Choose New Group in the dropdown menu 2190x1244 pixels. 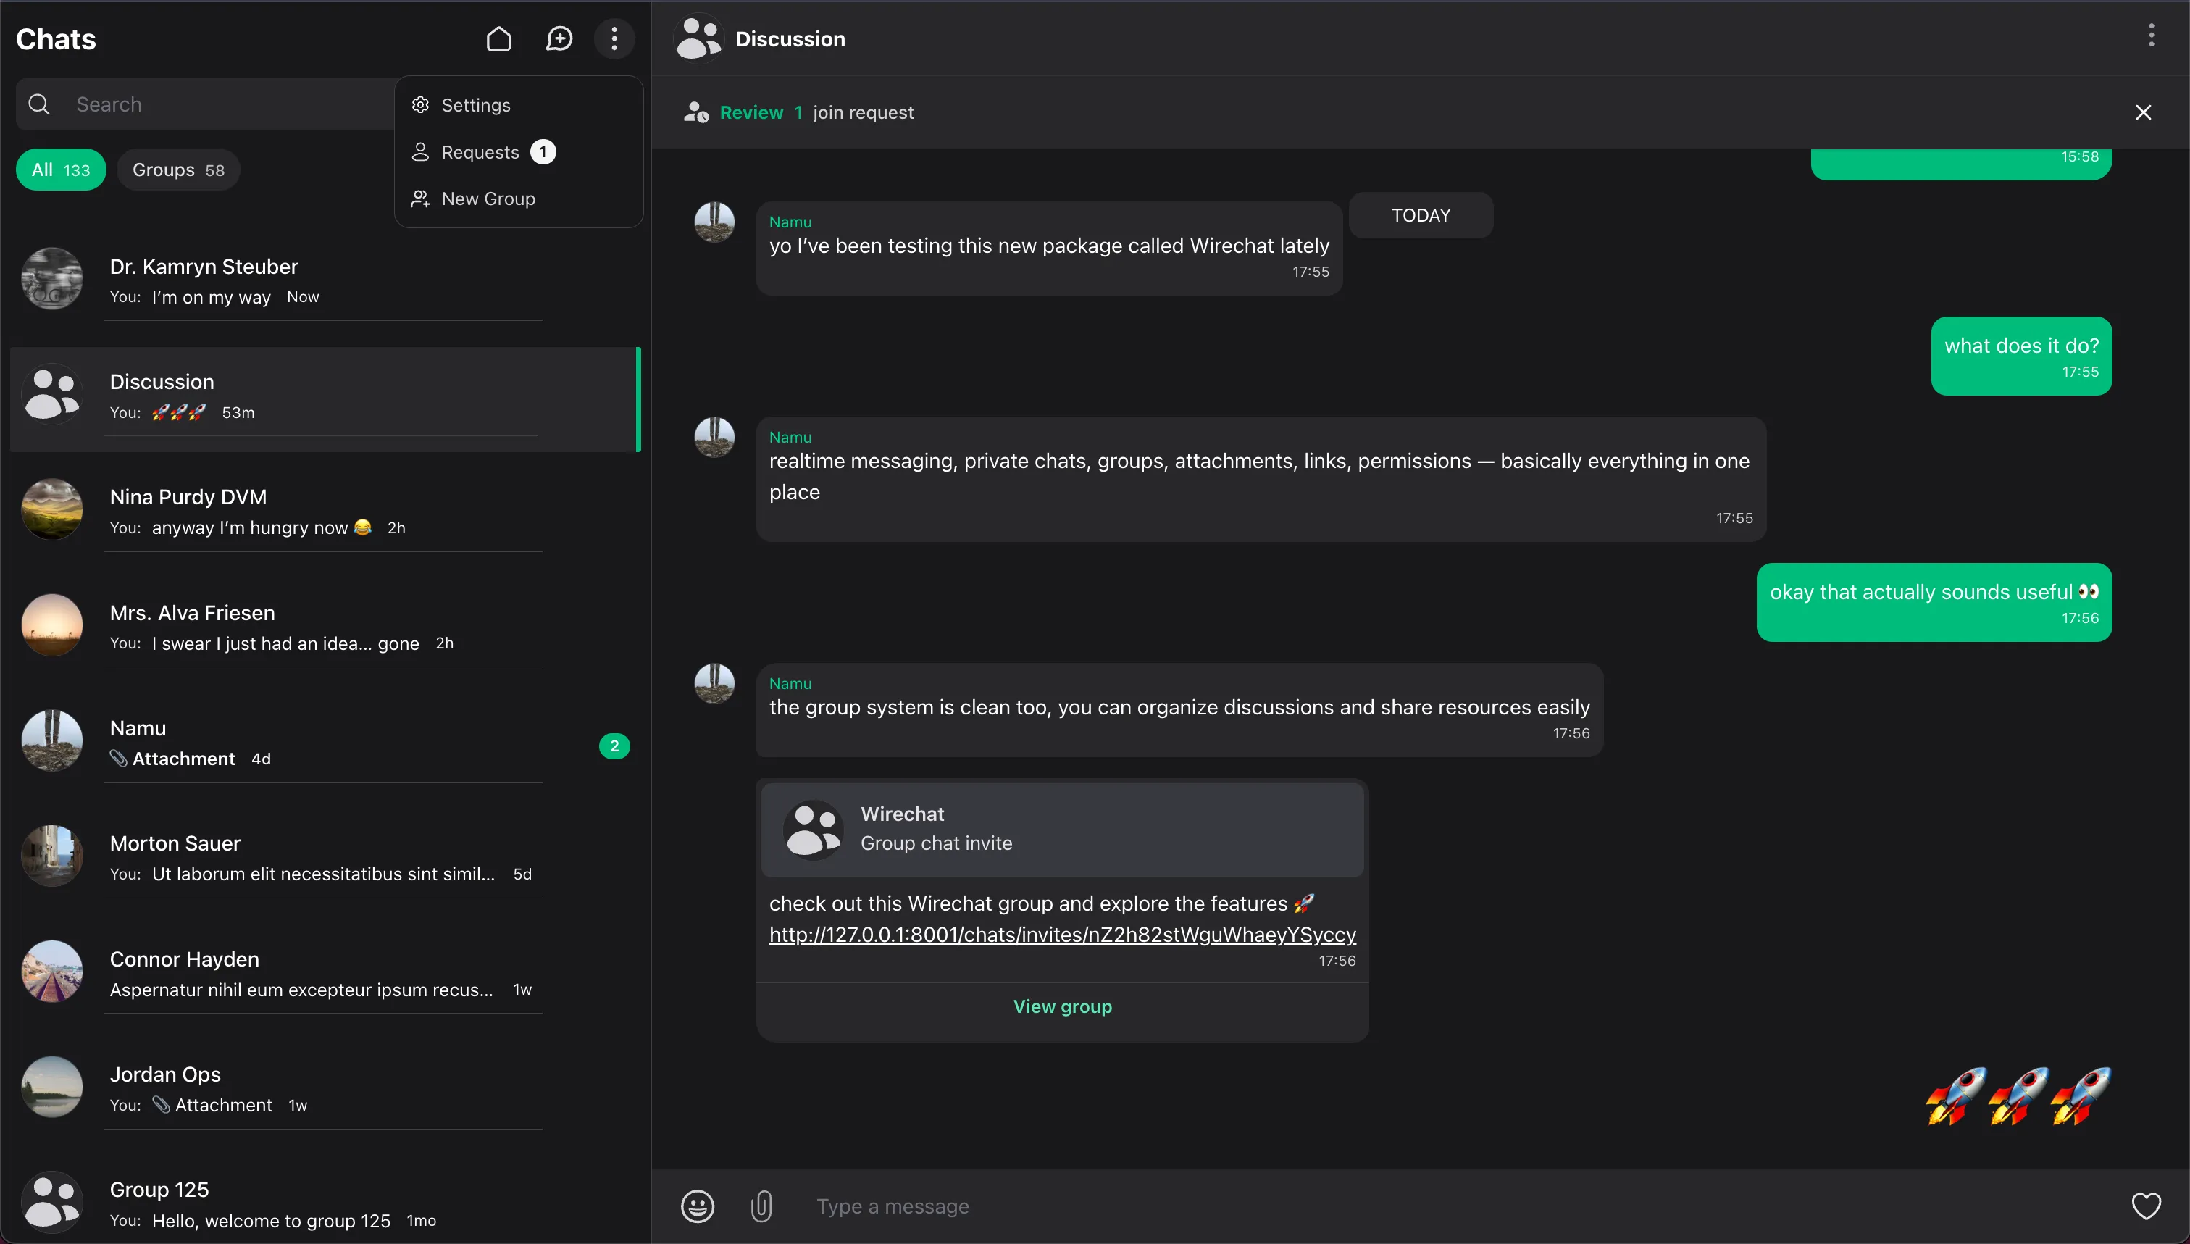[x=519, y=199]
